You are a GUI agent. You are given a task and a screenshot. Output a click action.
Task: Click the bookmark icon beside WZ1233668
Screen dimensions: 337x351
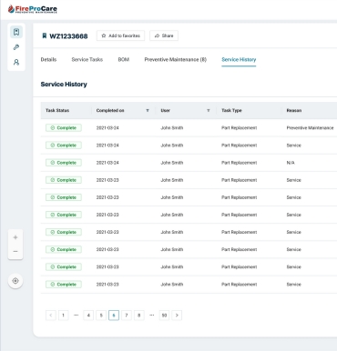(45, 36)
